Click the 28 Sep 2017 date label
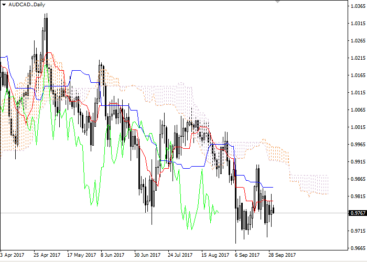 (283, 255)
